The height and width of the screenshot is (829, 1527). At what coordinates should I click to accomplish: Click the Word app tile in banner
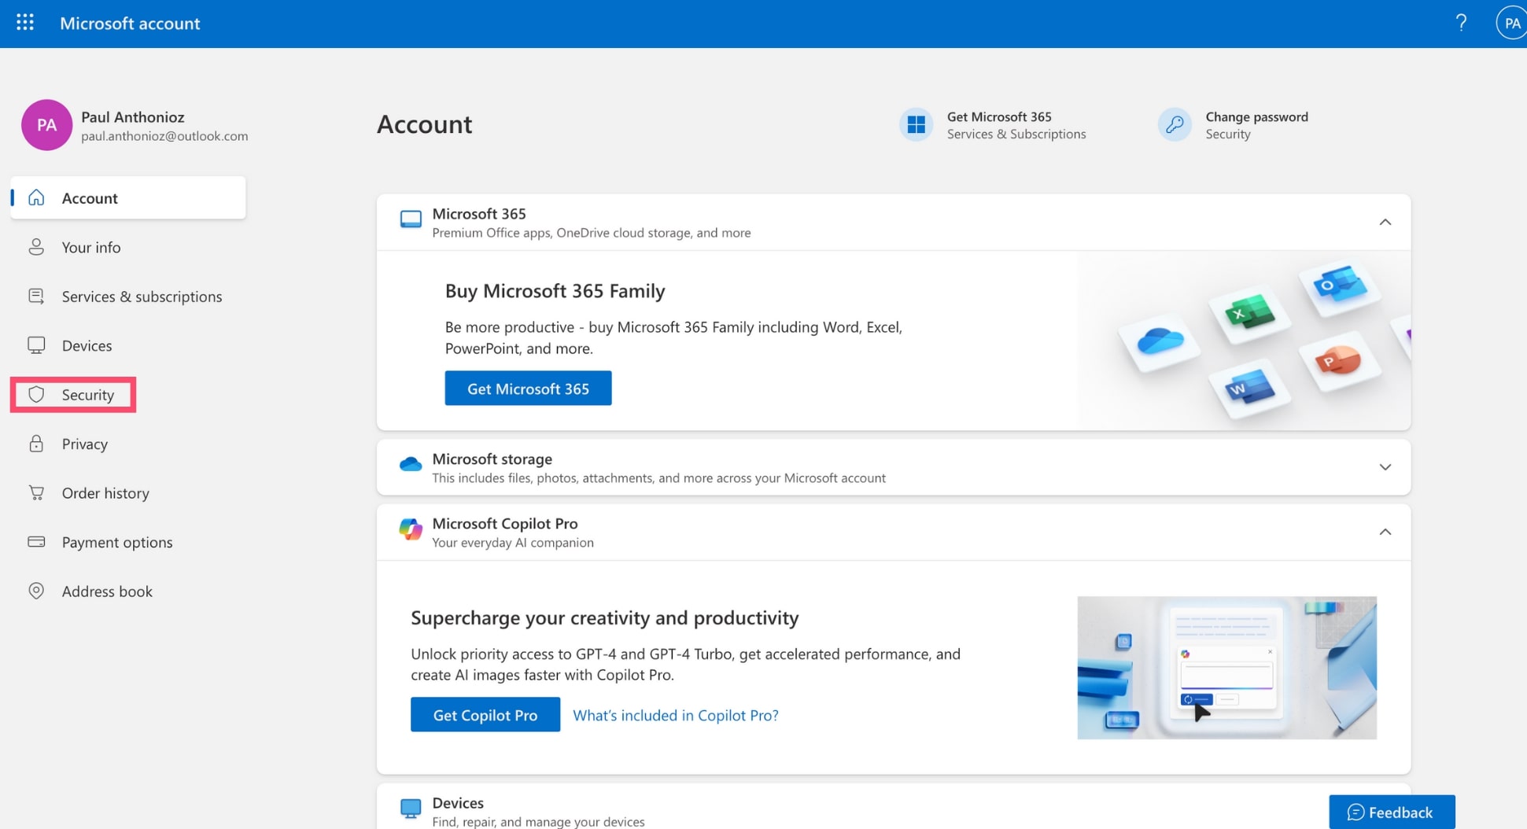coord(1249,389)
